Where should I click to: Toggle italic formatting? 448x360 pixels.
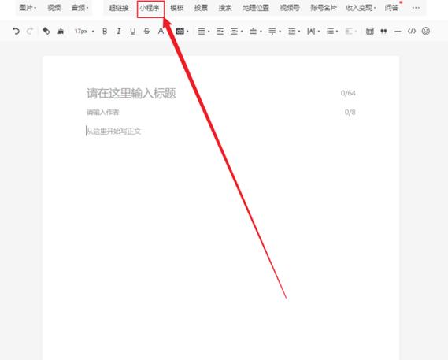pyautogui.click(x=119, y=32)
